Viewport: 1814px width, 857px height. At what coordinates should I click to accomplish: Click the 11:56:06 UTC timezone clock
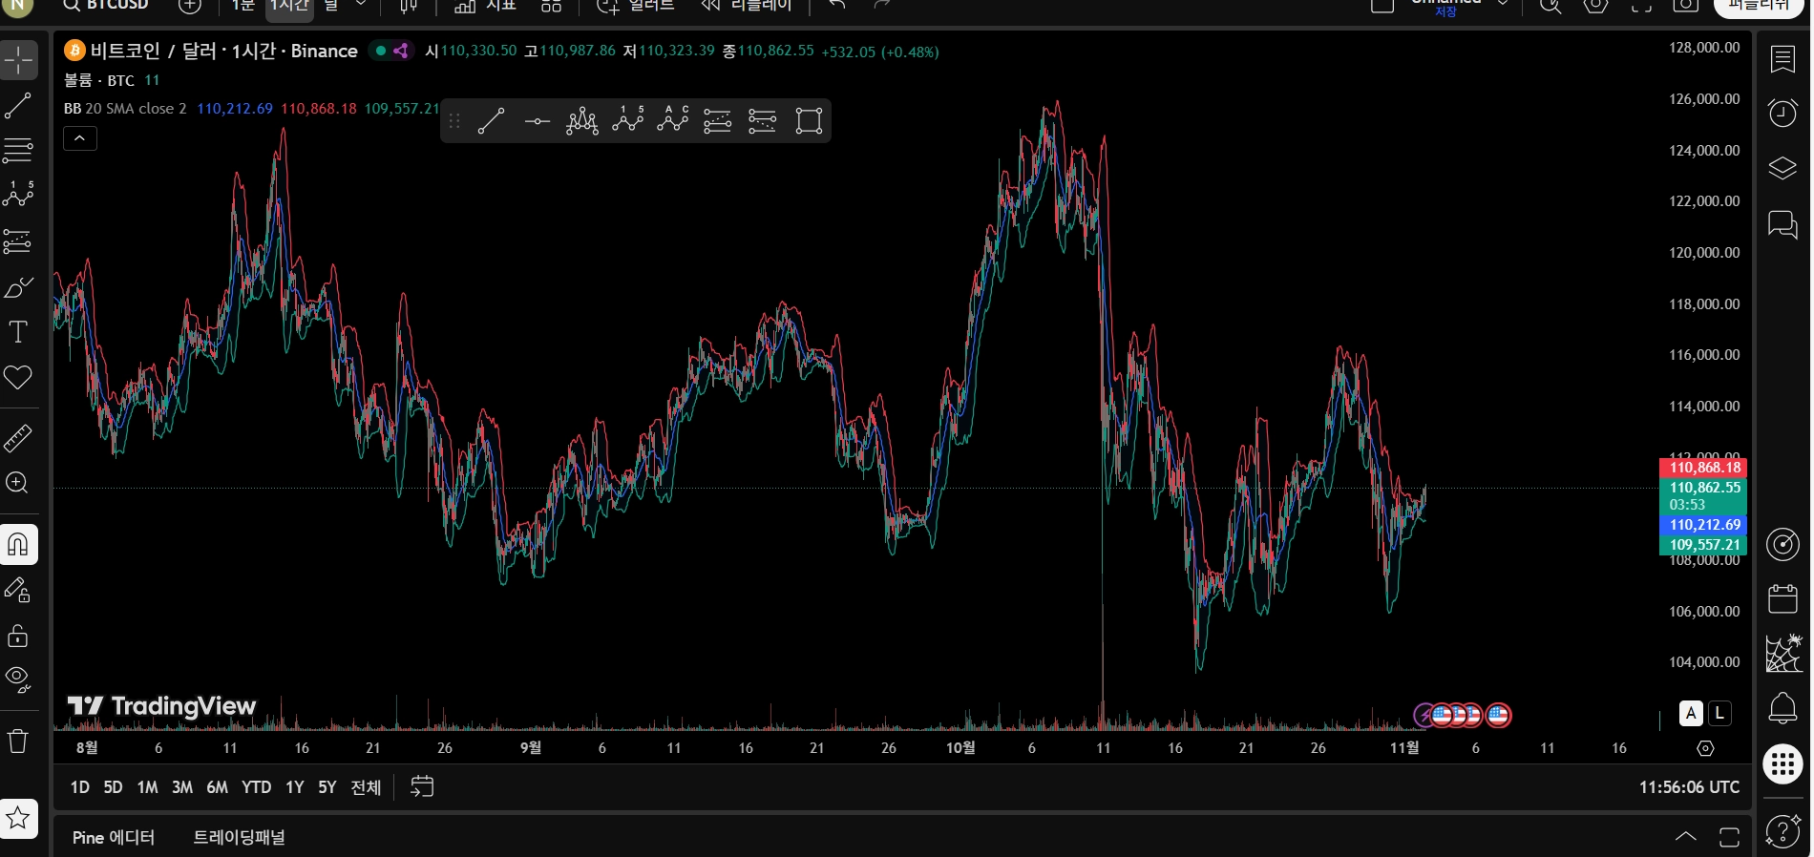1689,787
